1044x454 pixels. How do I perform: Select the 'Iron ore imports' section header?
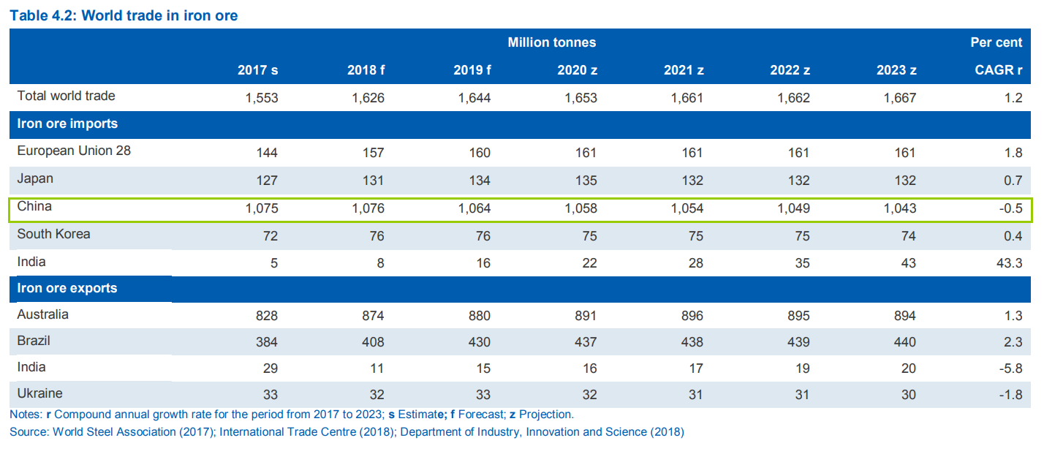[x=67, y=124]
